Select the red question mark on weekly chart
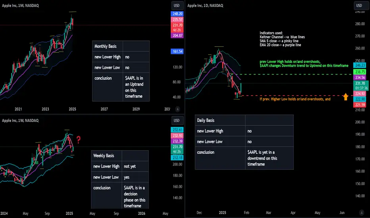Image resolution: width=370 pixels, height=218 pixels. (x=78, y=140)
